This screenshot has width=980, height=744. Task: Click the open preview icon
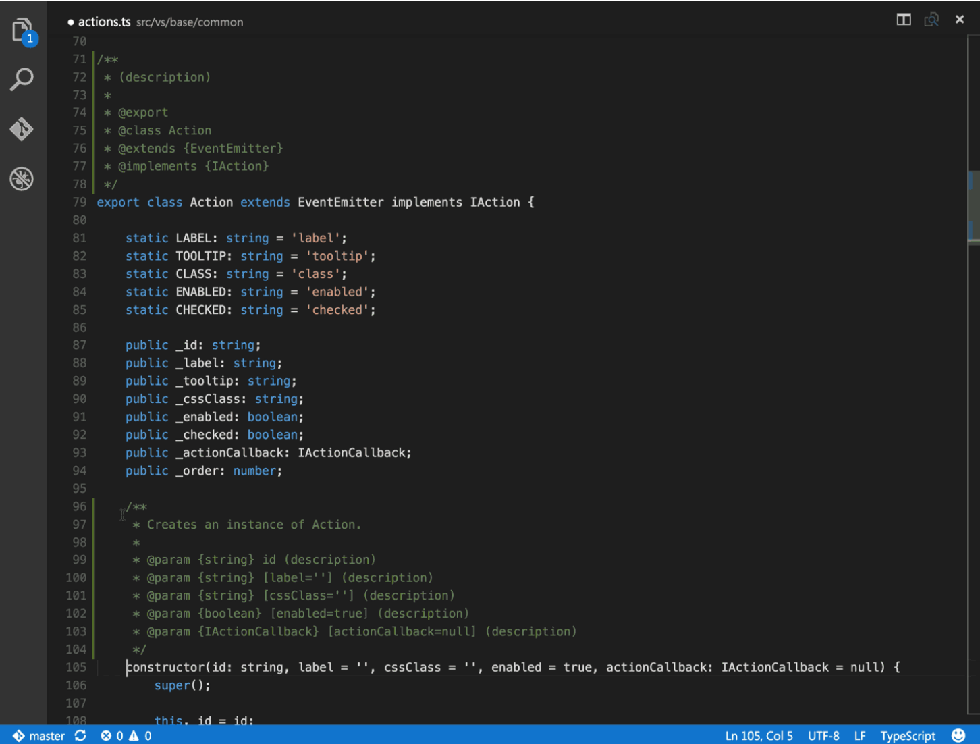click(x=931, y=20)
